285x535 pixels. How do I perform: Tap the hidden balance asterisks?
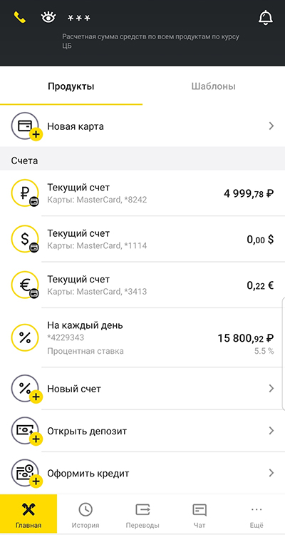(79, 18)
